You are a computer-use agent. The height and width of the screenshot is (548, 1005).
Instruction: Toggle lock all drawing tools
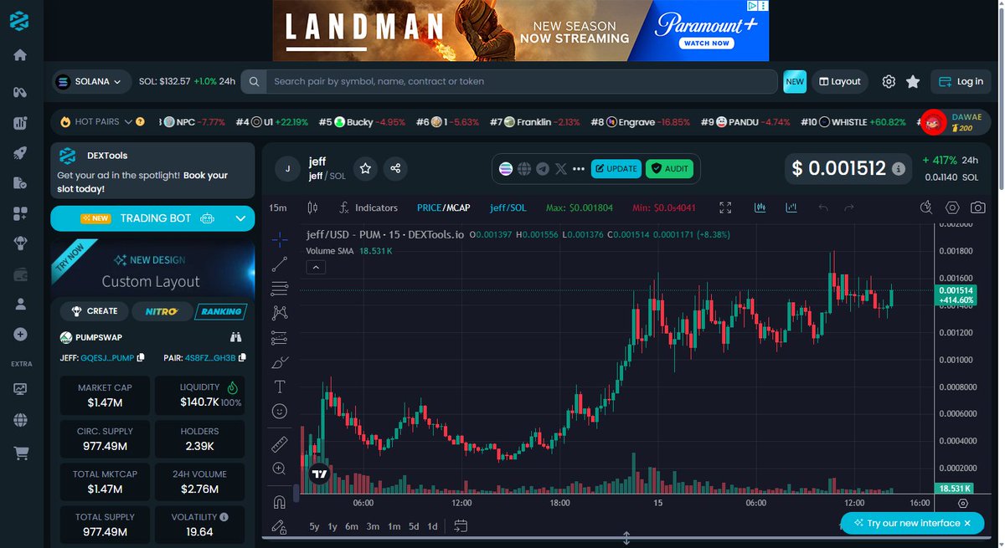pyautogui.click(x=280, y=527)
